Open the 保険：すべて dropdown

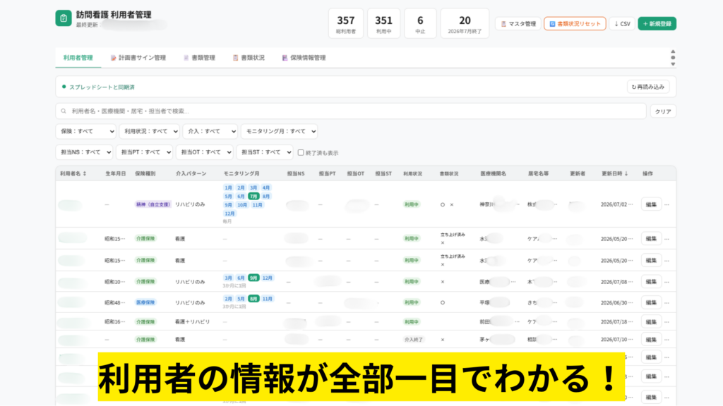(x=85, y=131)
